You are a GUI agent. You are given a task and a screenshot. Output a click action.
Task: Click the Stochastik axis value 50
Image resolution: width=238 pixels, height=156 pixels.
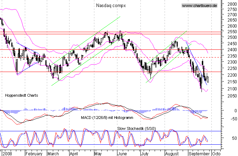234,138
